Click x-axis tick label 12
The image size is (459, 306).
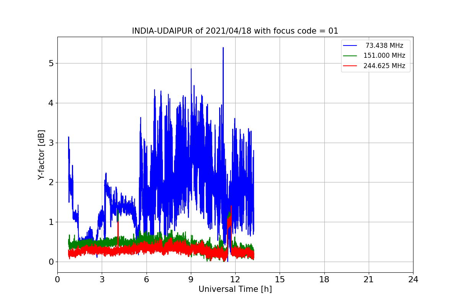click(x=235, y=280)
